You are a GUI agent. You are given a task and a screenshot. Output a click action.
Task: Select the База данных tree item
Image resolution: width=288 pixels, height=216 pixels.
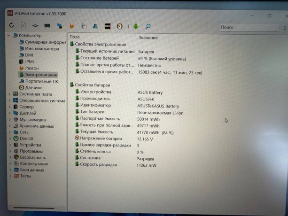tap(29, 170)
